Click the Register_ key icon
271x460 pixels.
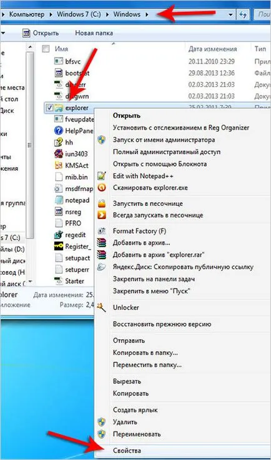(59, 247)
